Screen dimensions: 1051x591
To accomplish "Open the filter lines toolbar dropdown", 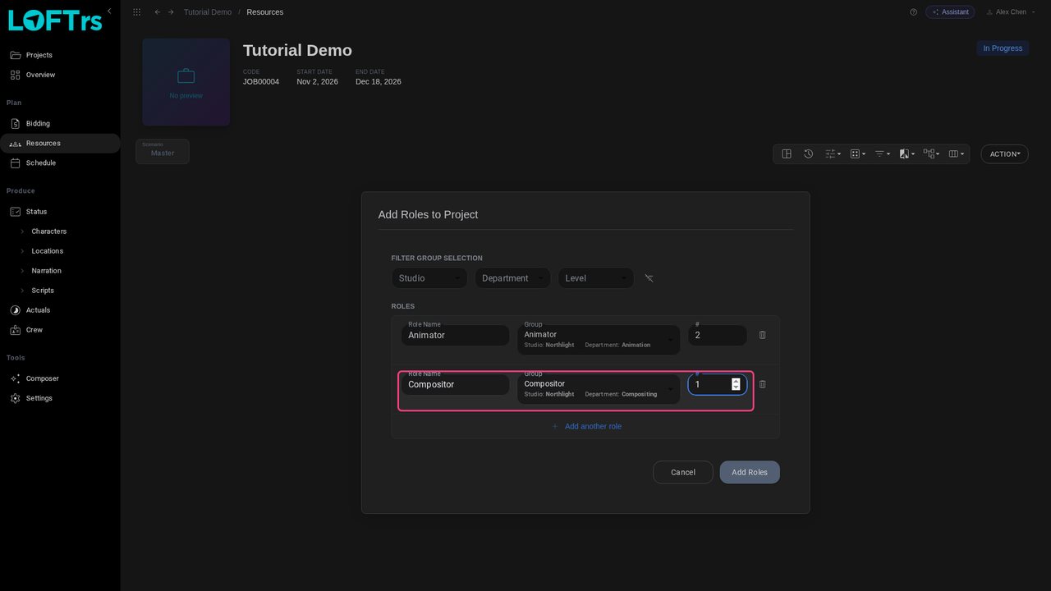I will click(x=883, y=153).
